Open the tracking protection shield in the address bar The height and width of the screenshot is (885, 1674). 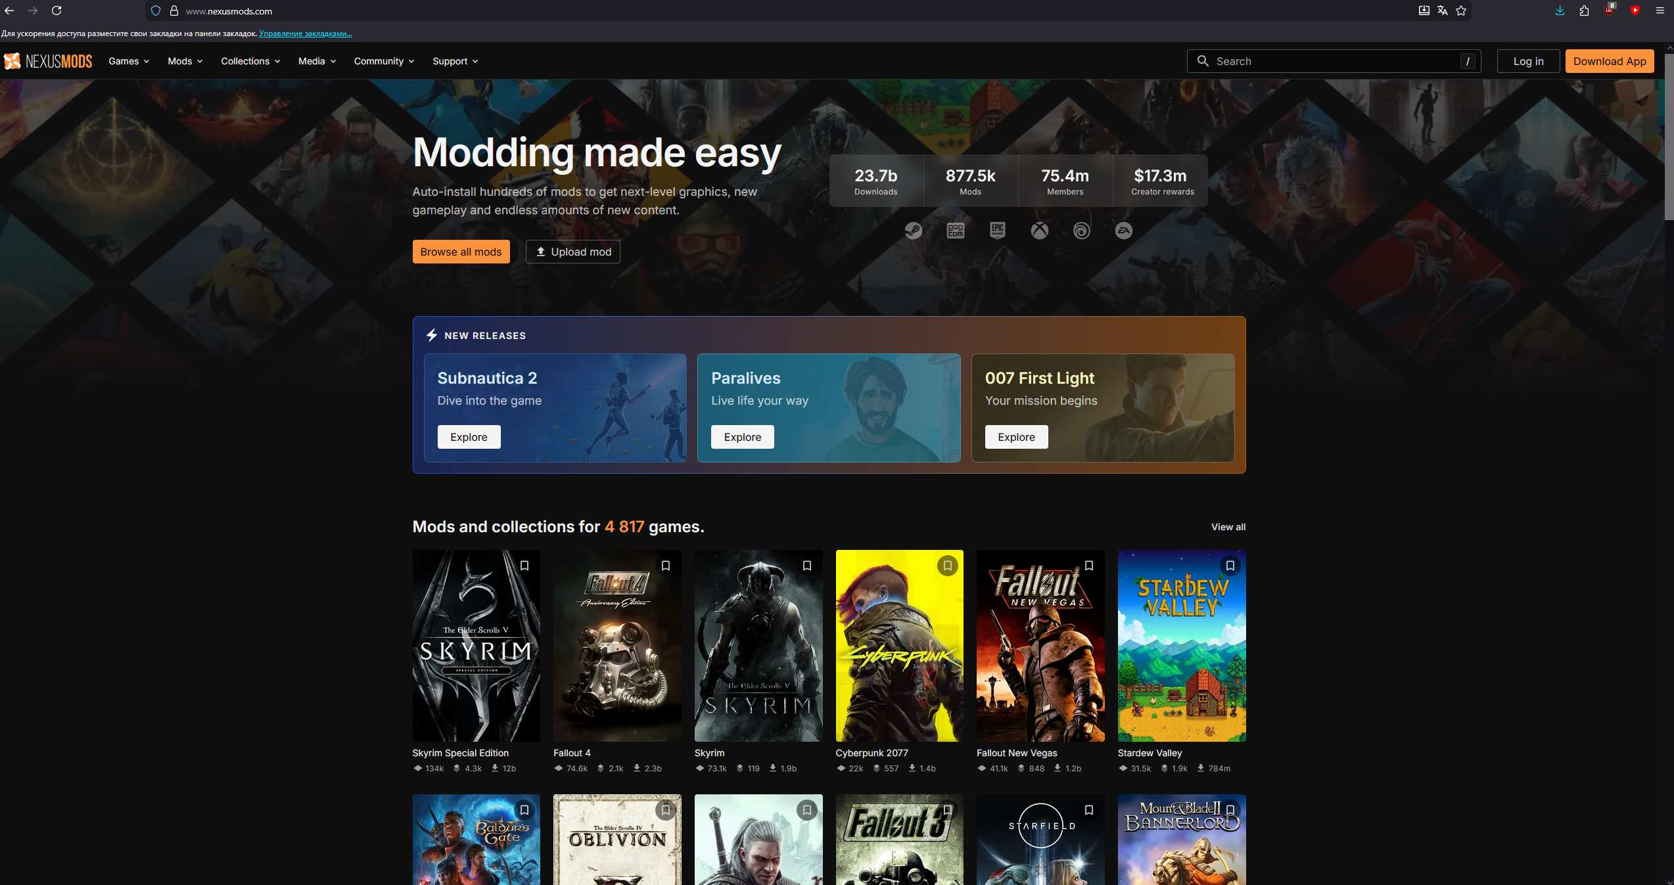click(156, 11)
